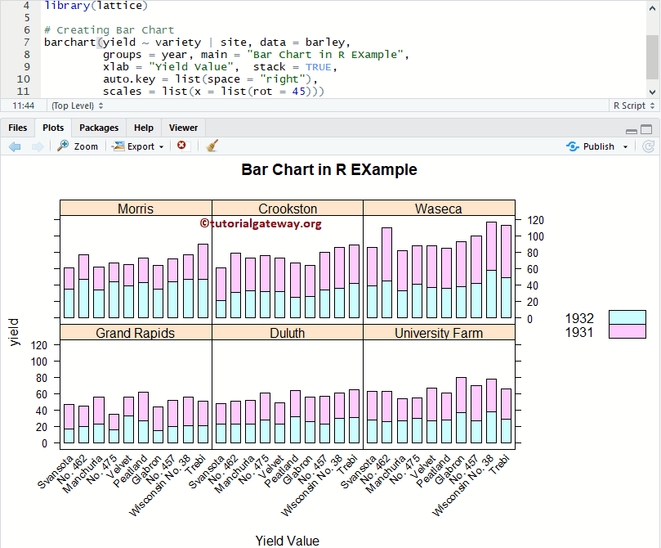The height and width of the screenshot is (548, 661).
Task: Click the back arrow to view previous plot
Action: coord(15,146)
